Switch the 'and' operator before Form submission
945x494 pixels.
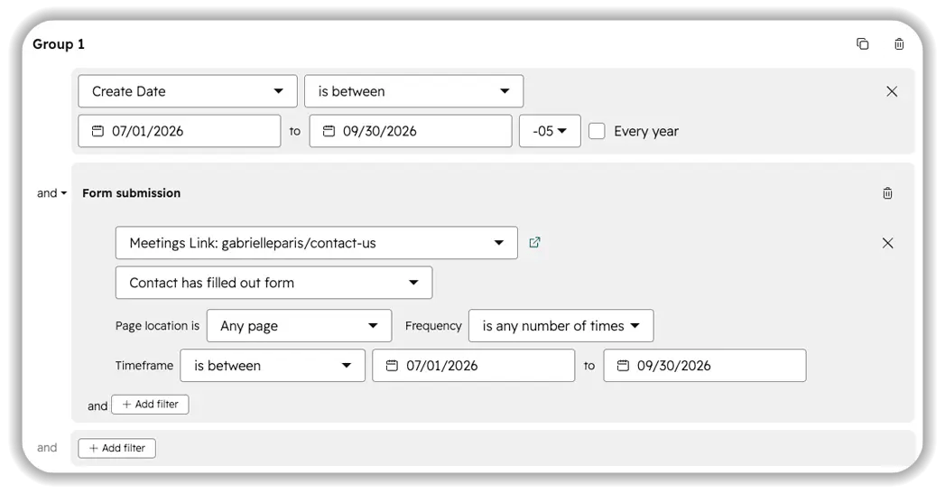[51, 193]
